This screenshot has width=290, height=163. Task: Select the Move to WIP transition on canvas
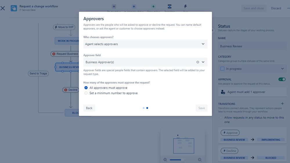(64, 27)
